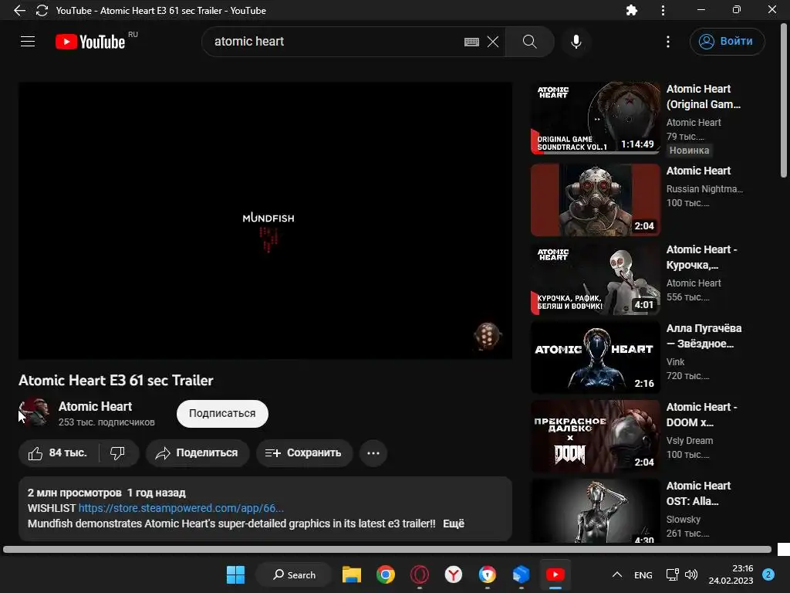Open the YouTube hamburger guide menu

[28, 42]
